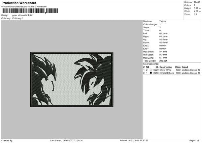Viewport: 202px width, 143px height.
Task: Click the Zoom value 1:1
Action: pos(195,15)
